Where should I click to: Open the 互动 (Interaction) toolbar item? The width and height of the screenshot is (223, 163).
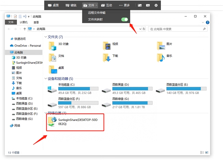(106, 5)
